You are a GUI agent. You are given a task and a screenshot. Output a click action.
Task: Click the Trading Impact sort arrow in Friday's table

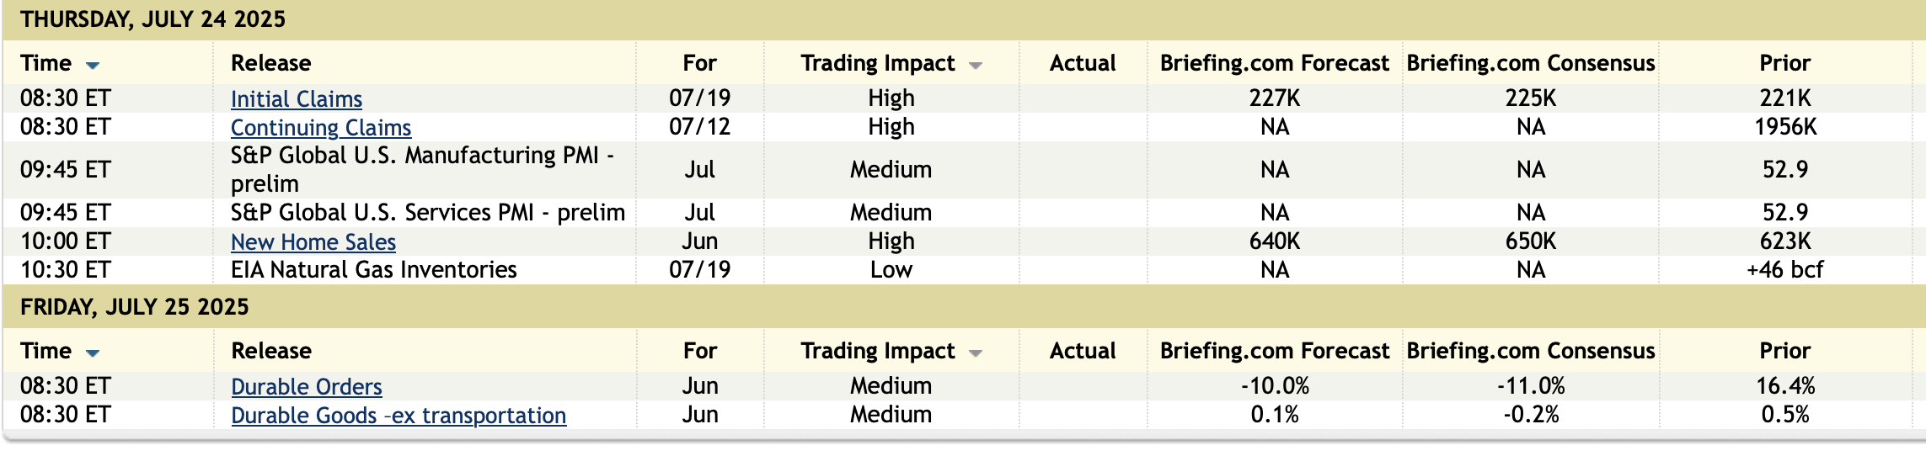click(976, 353)
